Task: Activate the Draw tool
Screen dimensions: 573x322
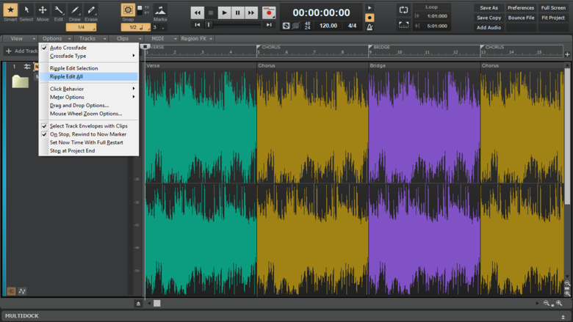Action: click(74, 11)
